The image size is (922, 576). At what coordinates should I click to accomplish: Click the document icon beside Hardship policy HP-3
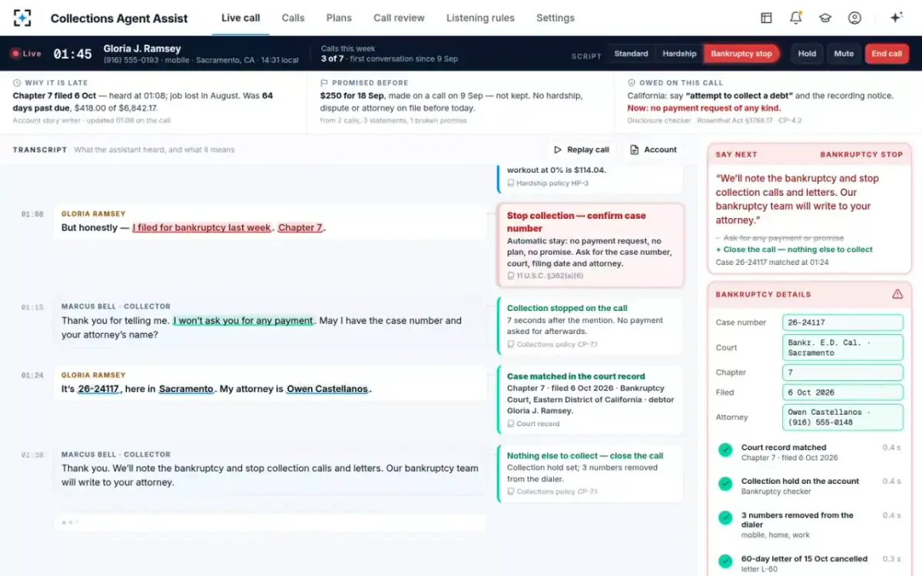coord(511,183)
